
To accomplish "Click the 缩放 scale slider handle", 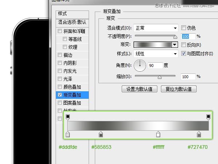I will [x=160, y=77].
